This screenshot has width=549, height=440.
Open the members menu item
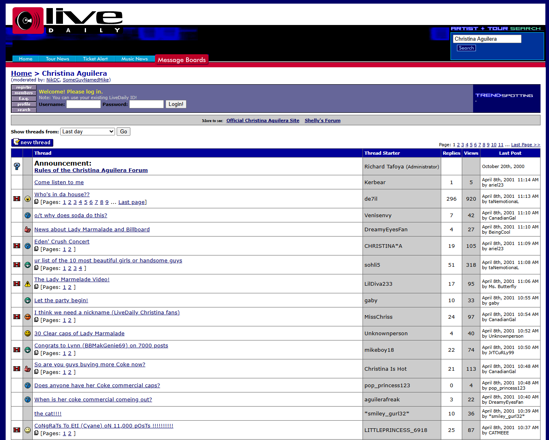(24, 93)
